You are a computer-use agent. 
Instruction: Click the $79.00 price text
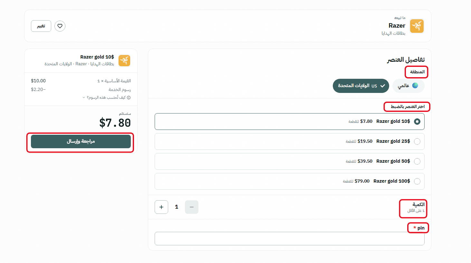point(362,181)
